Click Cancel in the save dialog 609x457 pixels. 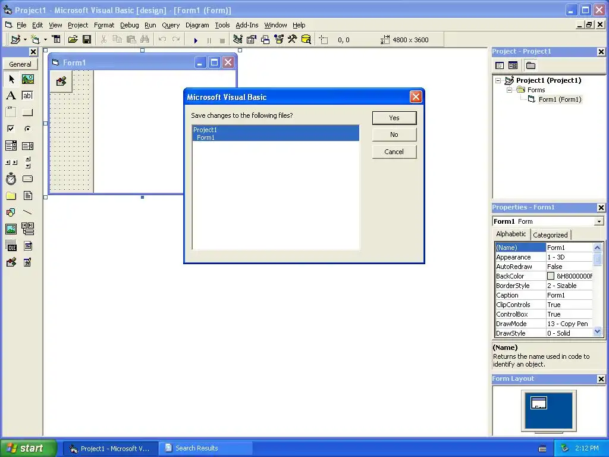394,152
